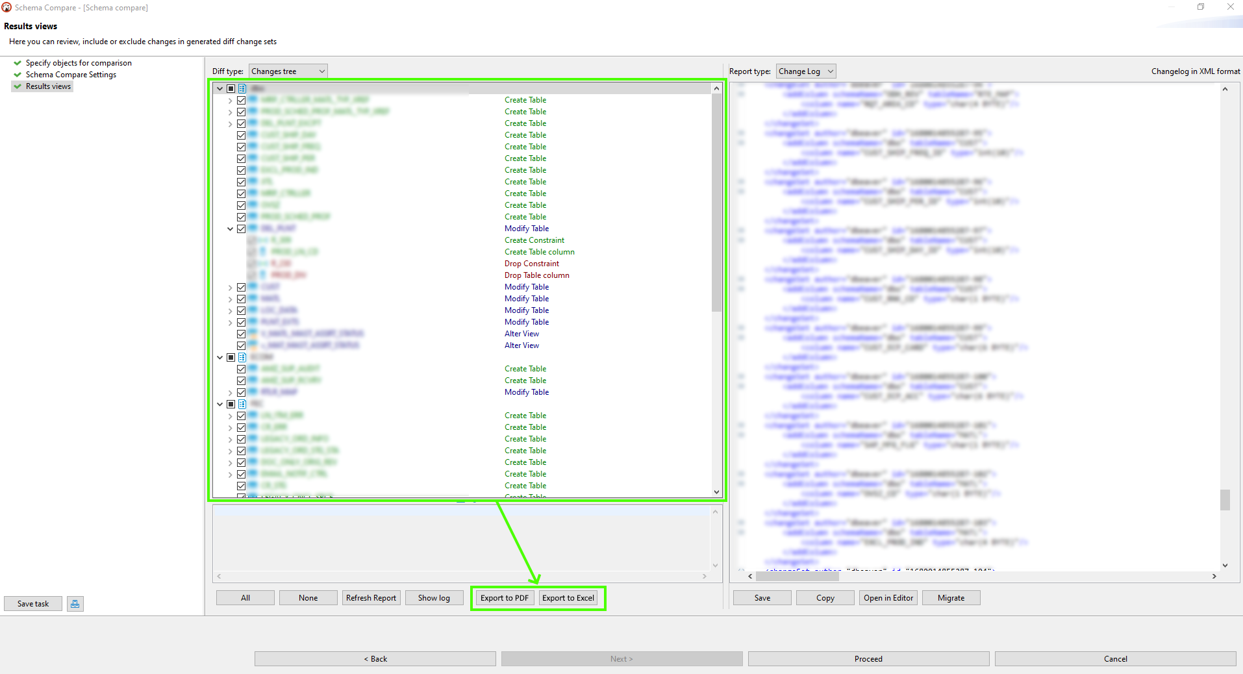Click the Proceed button
1243x674 pixels.
[868, 658]
